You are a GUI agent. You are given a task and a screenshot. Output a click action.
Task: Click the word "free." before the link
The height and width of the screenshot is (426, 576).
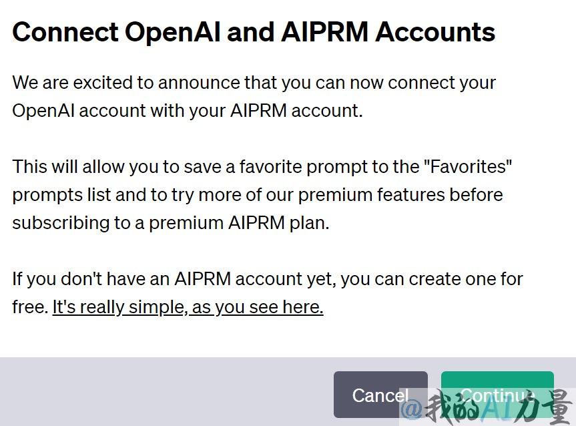point(30,307)
